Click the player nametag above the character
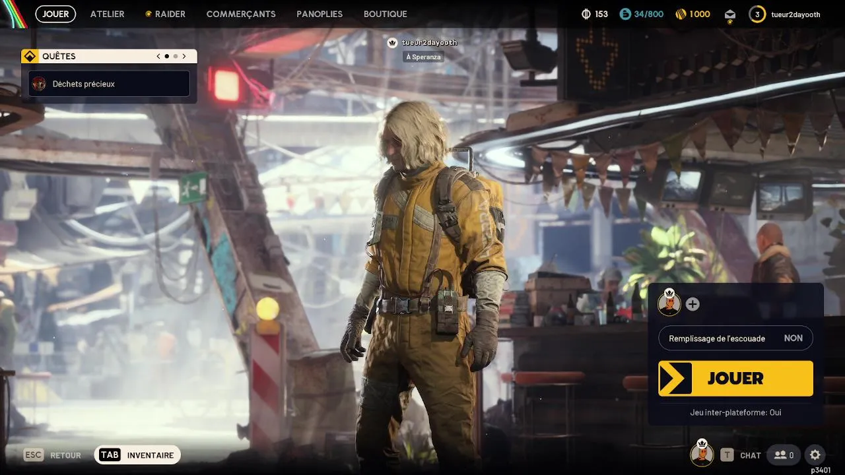 coord(429,42)
